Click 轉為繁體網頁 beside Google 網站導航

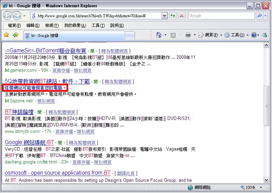[x=82, y=143]
